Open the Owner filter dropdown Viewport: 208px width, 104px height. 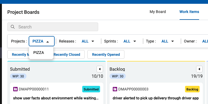(205, 41)
